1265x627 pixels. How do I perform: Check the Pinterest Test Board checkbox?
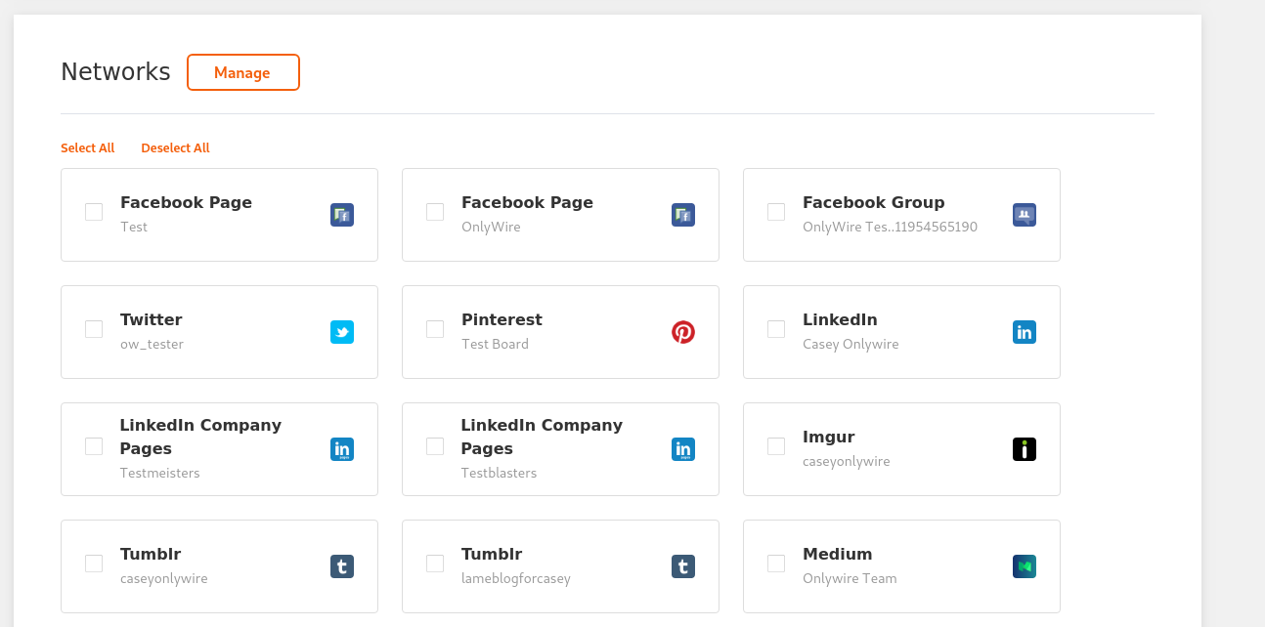tap(435, 329)
